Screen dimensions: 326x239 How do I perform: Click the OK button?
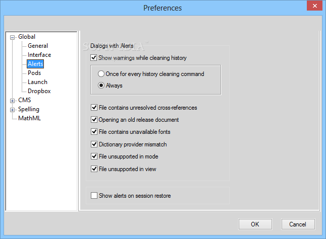click(x=255, y=224)
